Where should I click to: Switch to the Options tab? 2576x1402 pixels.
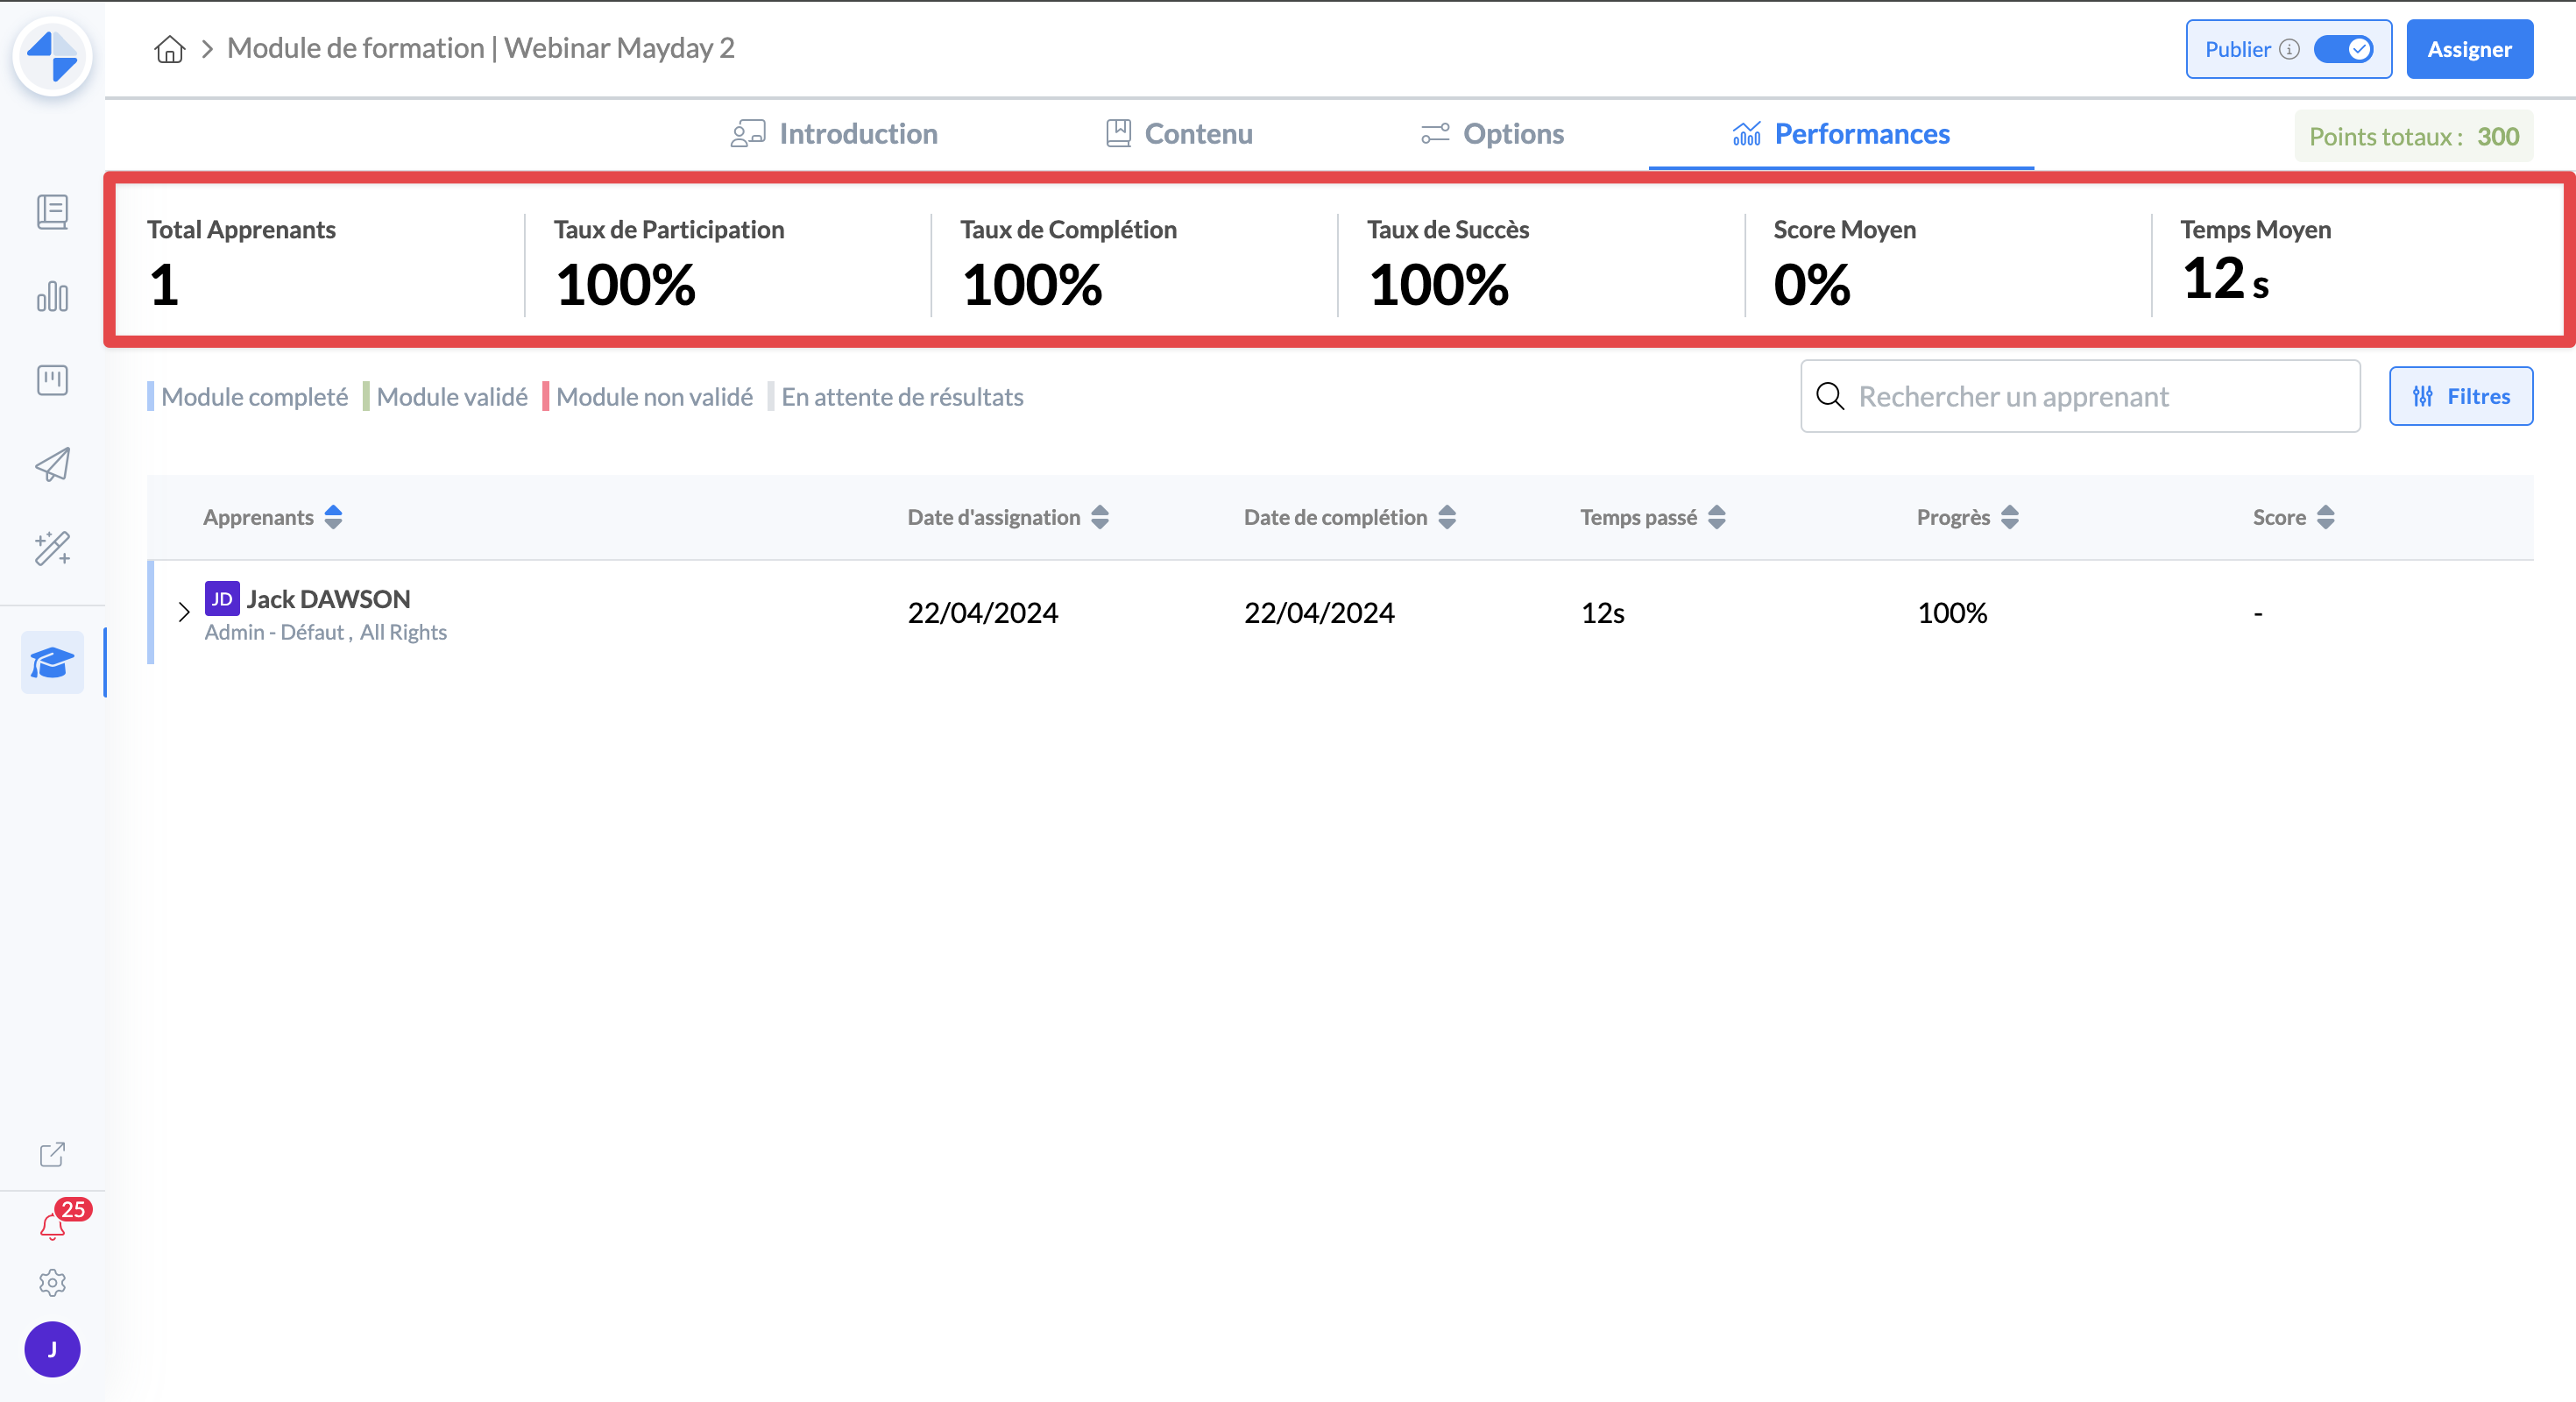click(x=1492, y=134)
